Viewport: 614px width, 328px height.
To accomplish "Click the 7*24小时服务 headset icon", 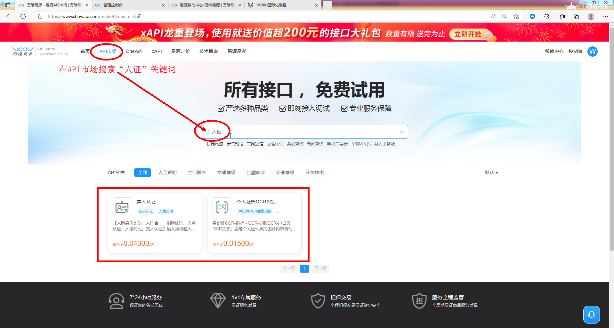I will pyautogui.click(x=116, y=301).
